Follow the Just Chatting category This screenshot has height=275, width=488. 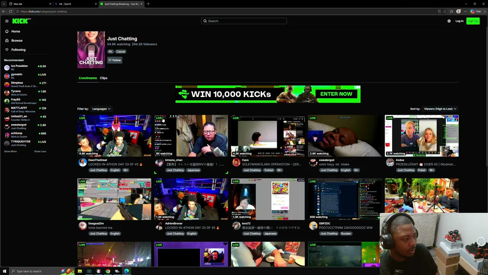tap(114, 60)
